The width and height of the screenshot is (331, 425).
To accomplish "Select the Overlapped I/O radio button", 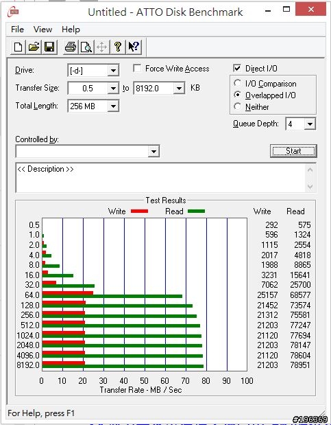I will pos(237,95).
